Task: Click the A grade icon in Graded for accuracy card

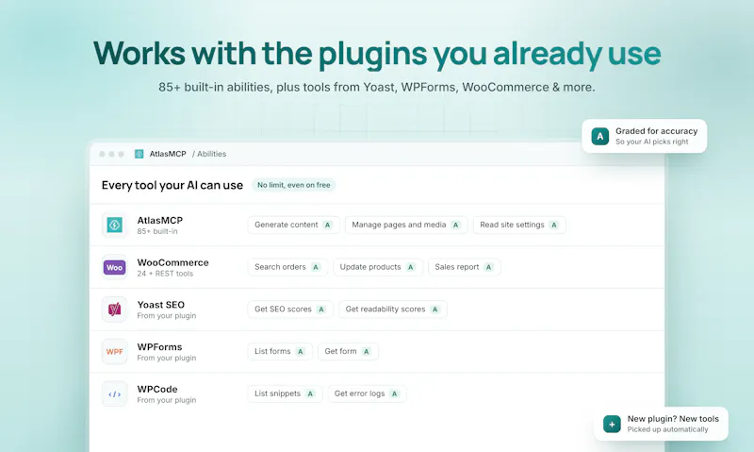Action: click(x=600, y=136)
